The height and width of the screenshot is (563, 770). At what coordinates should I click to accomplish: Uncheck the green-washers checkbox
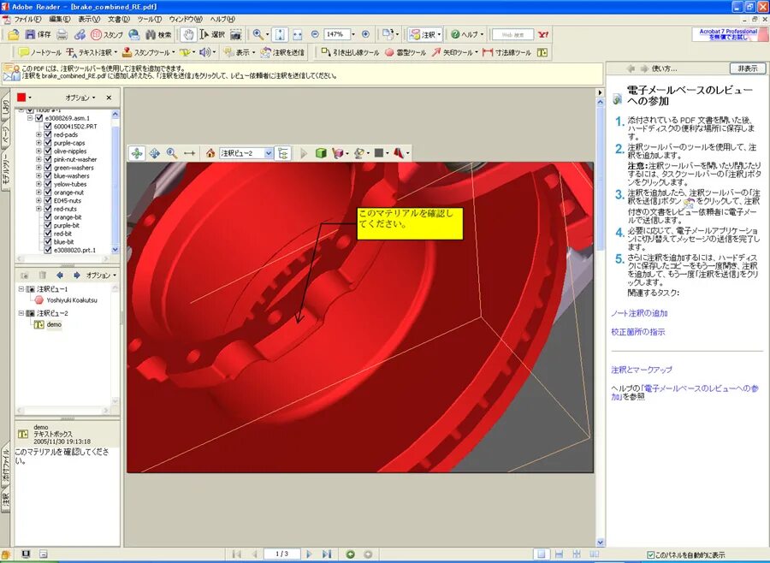point(48,168)
